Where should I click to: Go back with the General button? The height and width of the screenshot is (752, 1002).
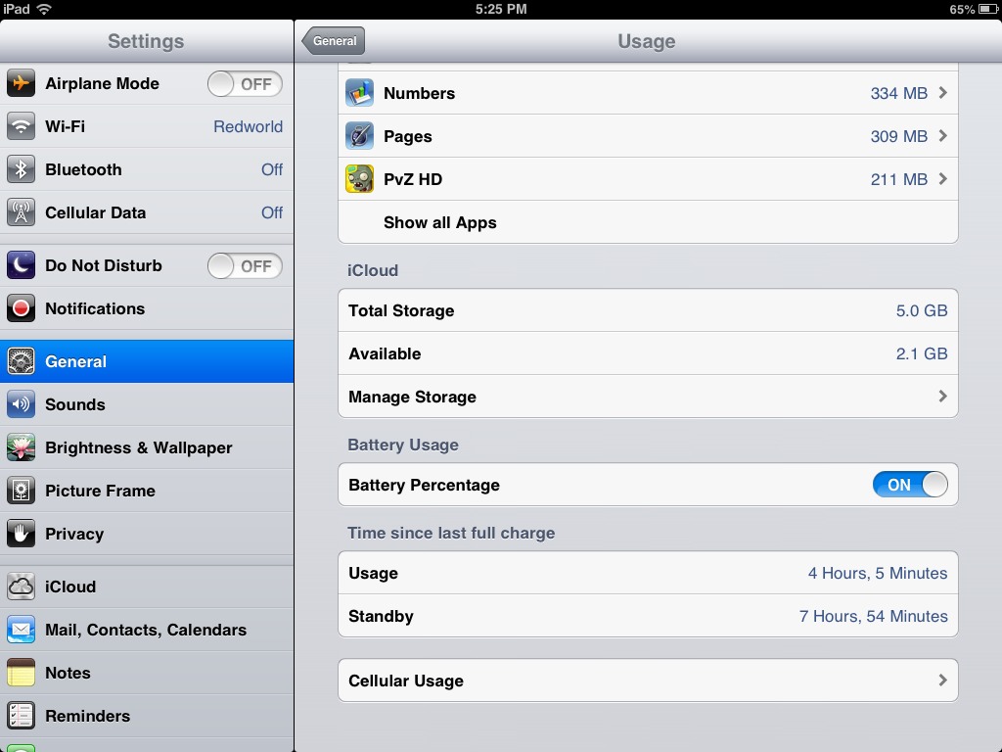click(334, 41)
